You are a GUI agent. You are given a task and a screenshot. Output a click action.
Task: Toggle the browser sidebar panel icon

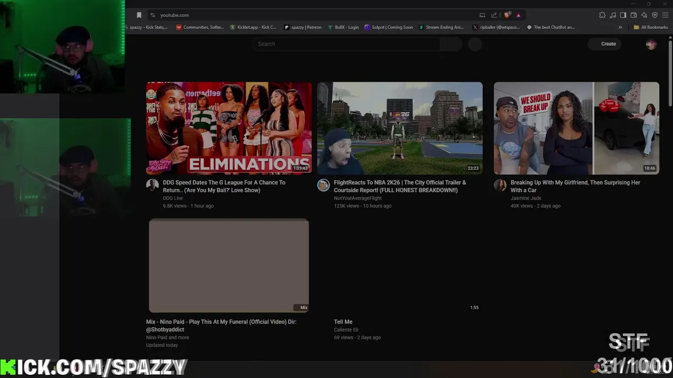[x=623, y=15]
